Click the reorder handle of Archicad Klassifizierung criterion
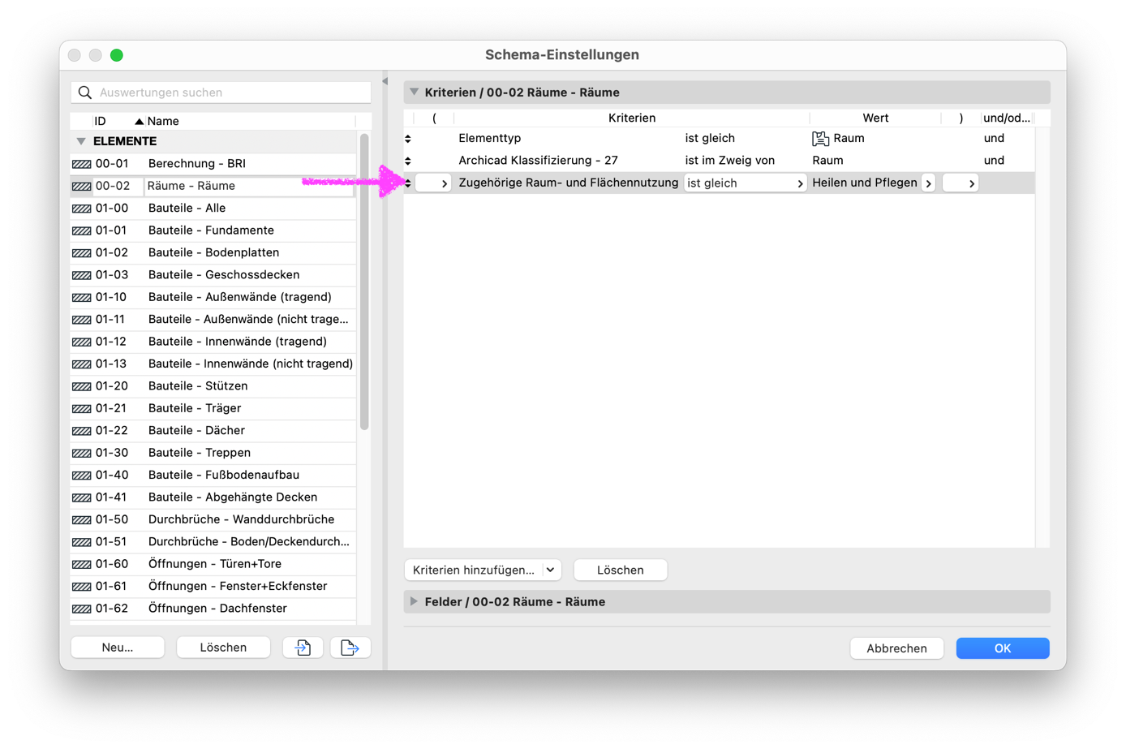This screenshot has width=1126, height=749. [x=408, y=161]
